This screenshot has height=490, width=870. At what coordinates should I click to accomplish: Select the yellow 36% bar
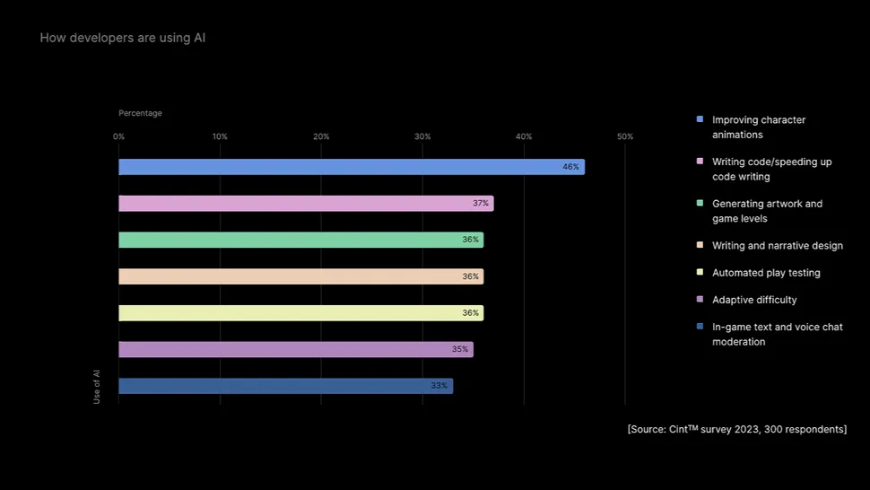(x=301, y=313)
